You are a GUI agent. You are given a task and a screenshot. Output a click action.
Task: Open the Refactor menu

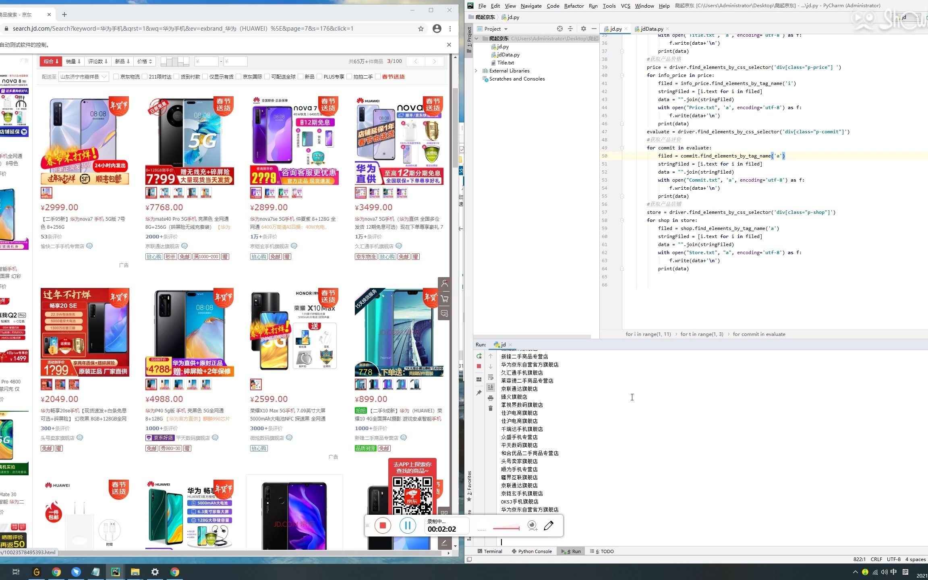point(574,6)
